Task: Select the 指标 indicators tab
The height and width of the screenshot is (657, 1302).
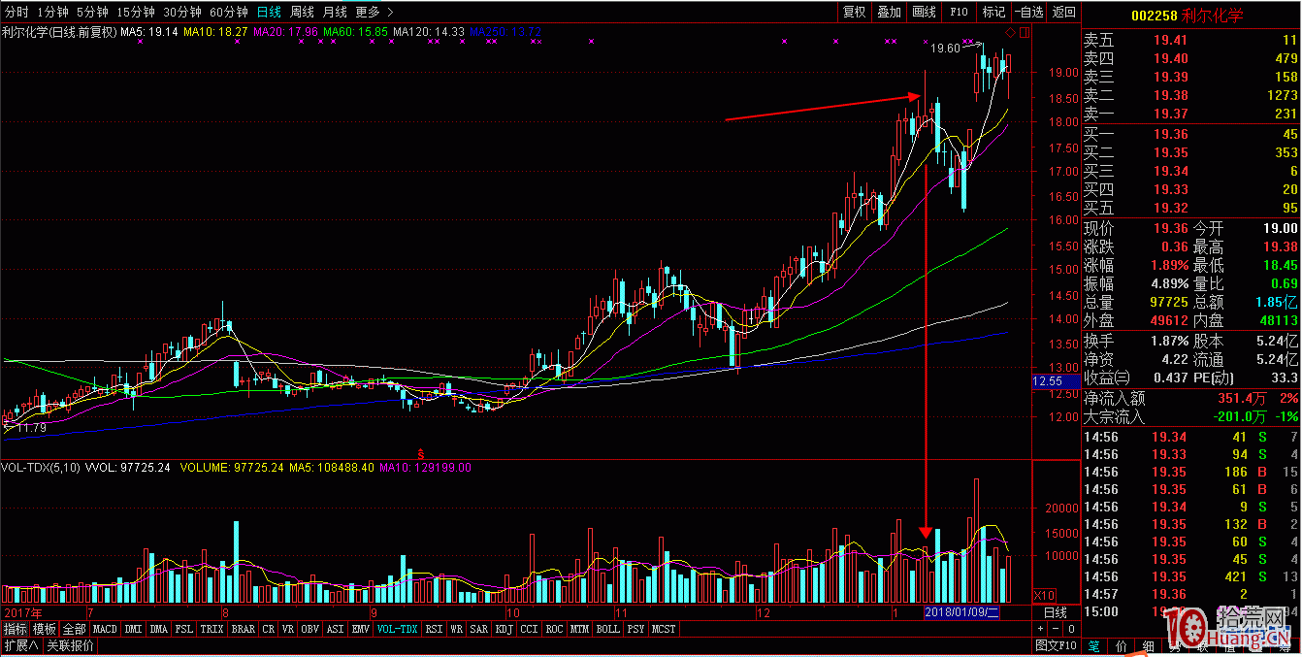Action: tap(15, 629)
